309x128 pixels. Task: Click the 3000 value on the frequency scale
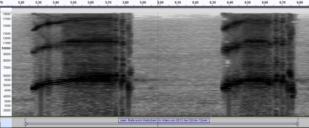pos(7,110)
